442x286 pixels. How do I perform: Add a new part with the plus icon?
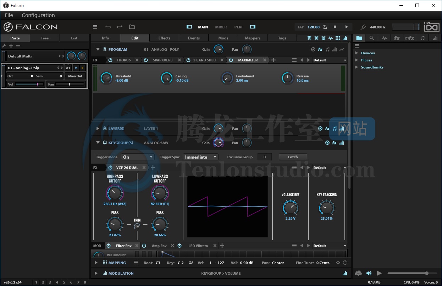pos(11,46)
